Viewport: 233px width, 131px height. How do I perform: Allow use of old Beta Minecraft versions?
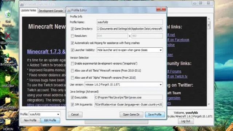click(72, 71)
